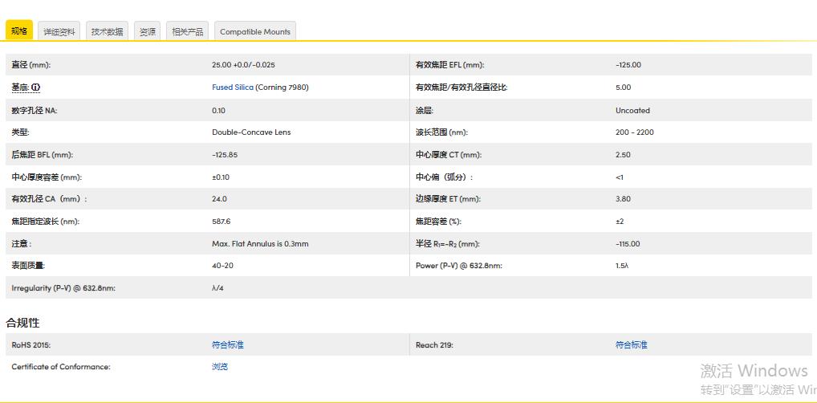
Task: Click the Uncoated coating value
Action: pyautogui.click(x=632, y=111)
